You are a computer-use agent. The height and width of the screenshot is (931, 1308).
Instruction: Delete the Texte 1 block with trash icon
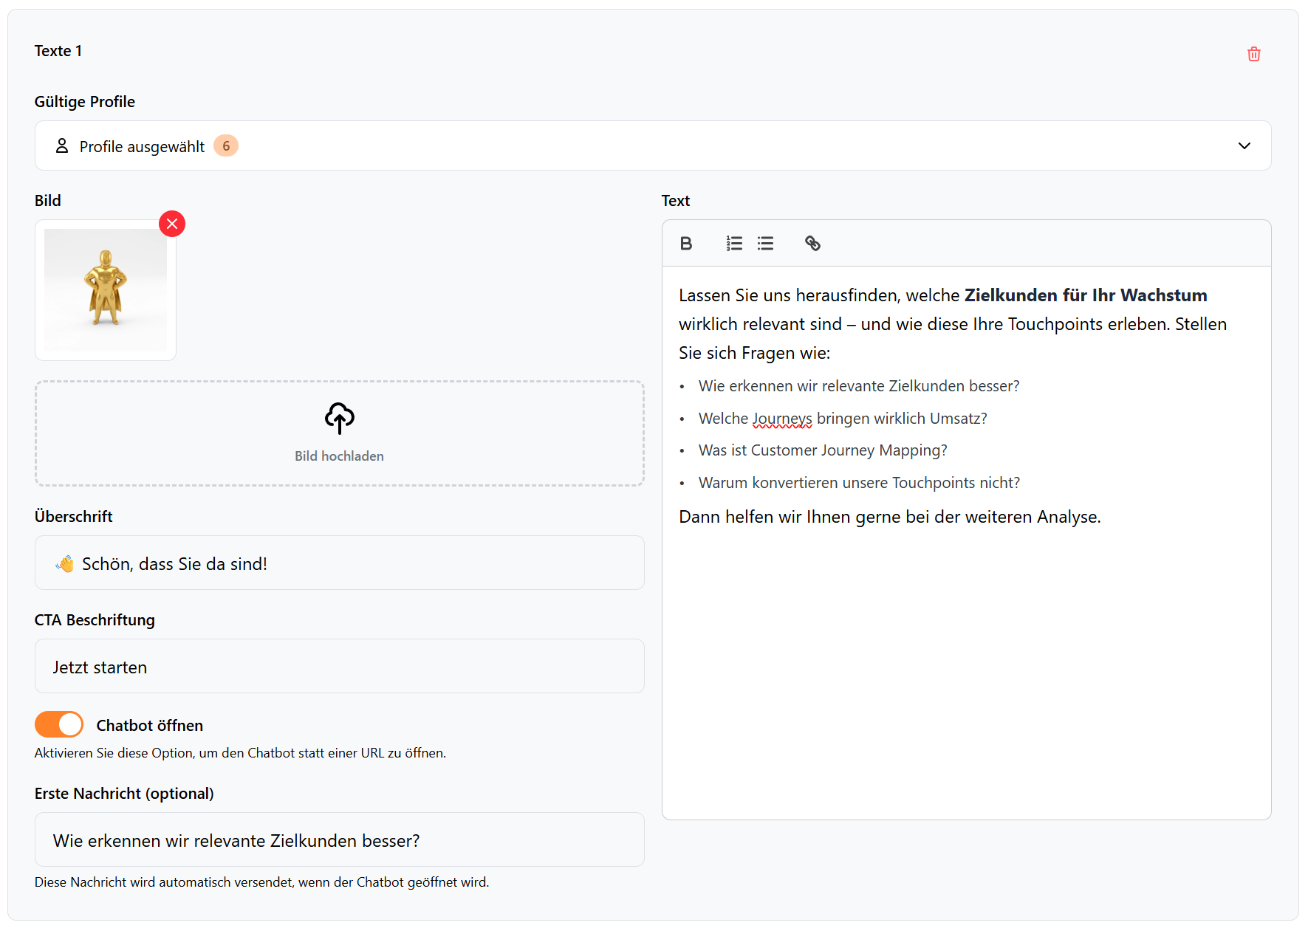1253,54
